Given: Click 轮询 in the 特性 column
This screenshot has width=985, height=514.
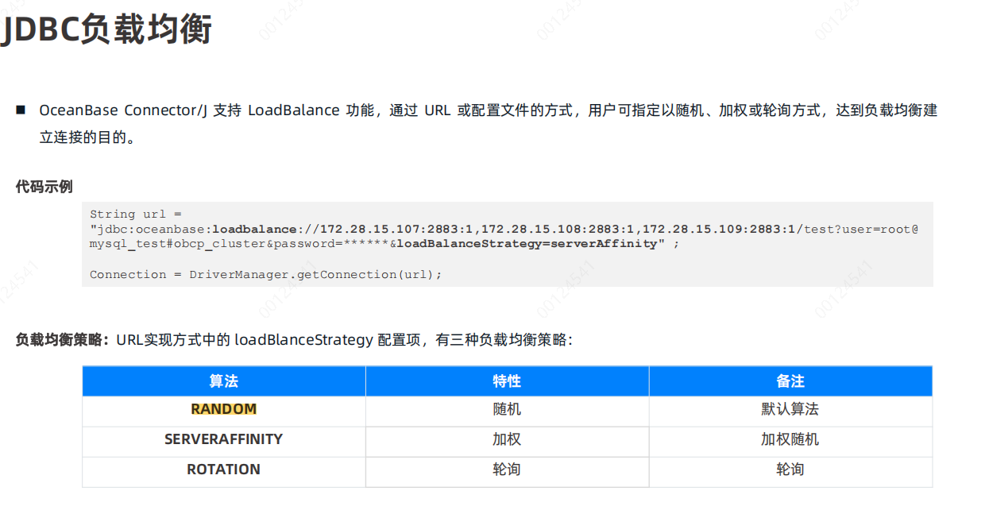Looking at the screenshot, I should coord(507,470).
